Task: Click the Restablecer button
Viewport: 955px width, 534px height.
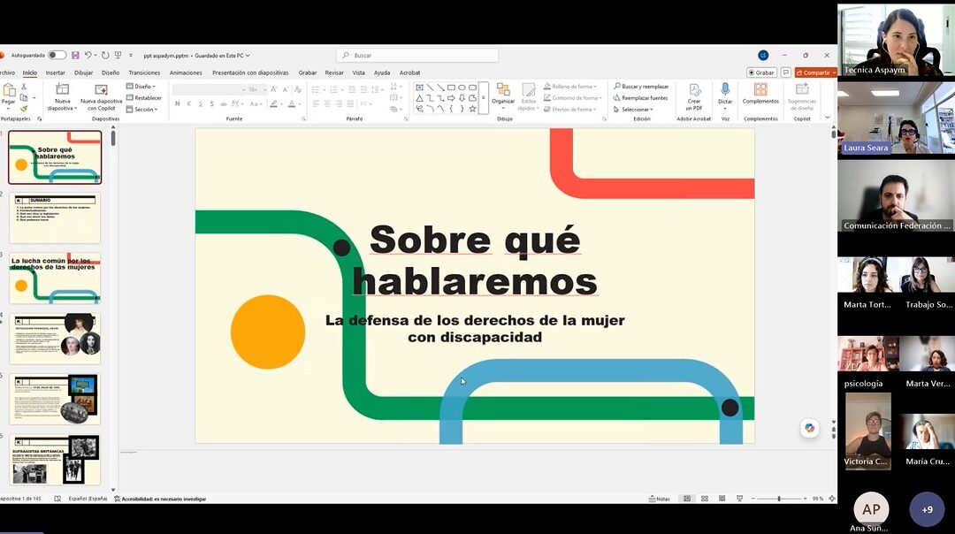Action: pyautogui.click(x=144, y=97)
